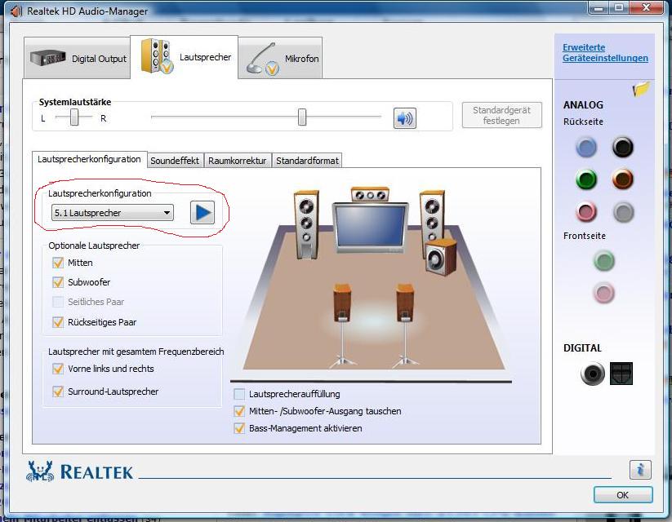Click the L/R balance slider handle
Viewport: 672px width, 522px height.
74,117
